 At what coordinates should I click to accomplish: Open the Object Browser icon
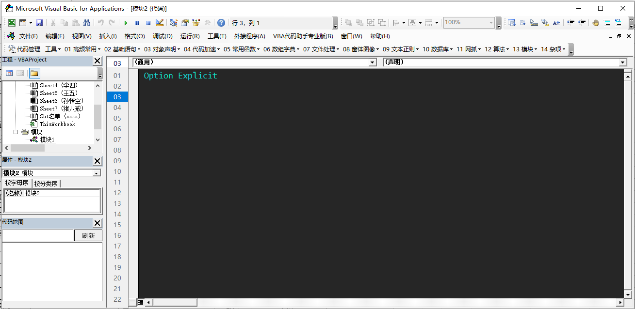[196, 23]
